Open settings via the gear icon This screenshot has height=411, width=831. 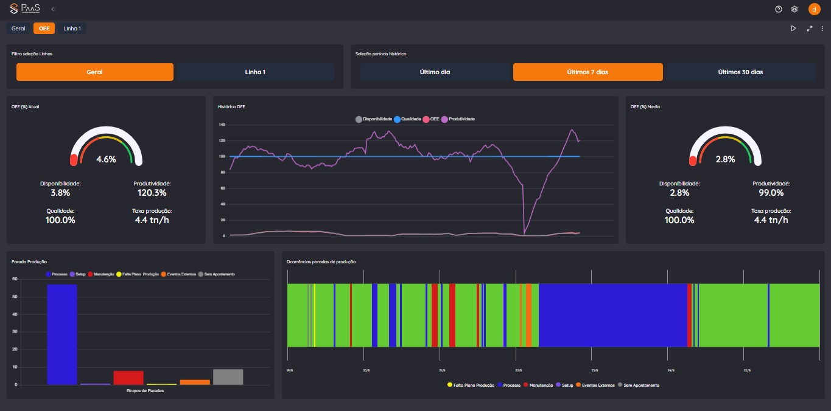[794, 9]
